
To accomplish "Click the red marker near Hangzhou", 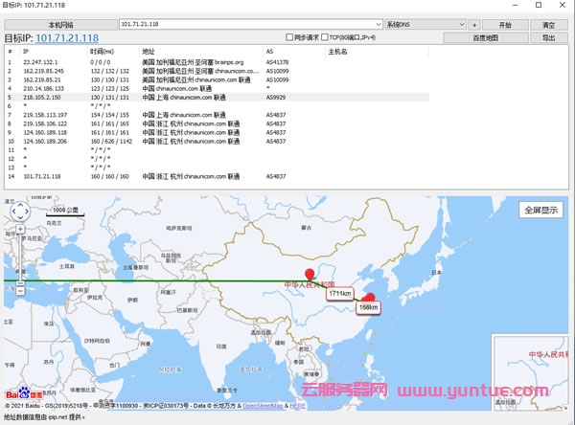I will pyautogui.click(x=368, y=298).
